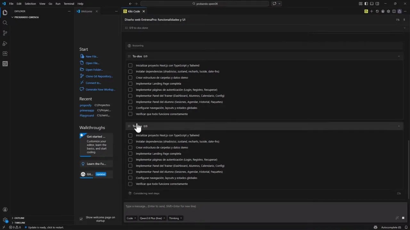Go back with the title bar arrow
410x230 pixels.
tap(130, 4)
